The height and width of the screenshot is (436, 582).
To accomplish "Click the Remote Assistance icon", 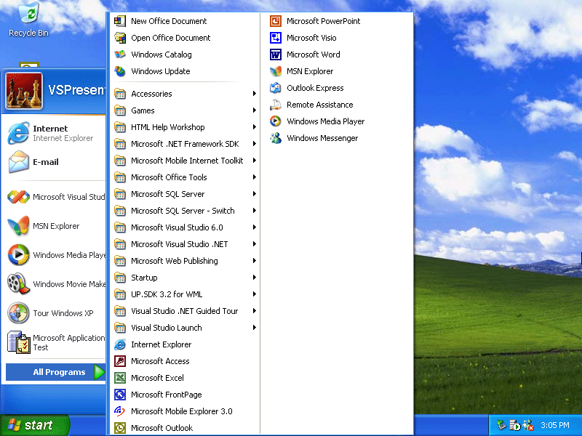I will (x=276, y=105).
